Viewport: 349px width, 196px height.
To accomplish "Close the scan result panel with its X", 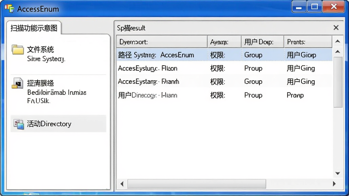I will (336, 28).
